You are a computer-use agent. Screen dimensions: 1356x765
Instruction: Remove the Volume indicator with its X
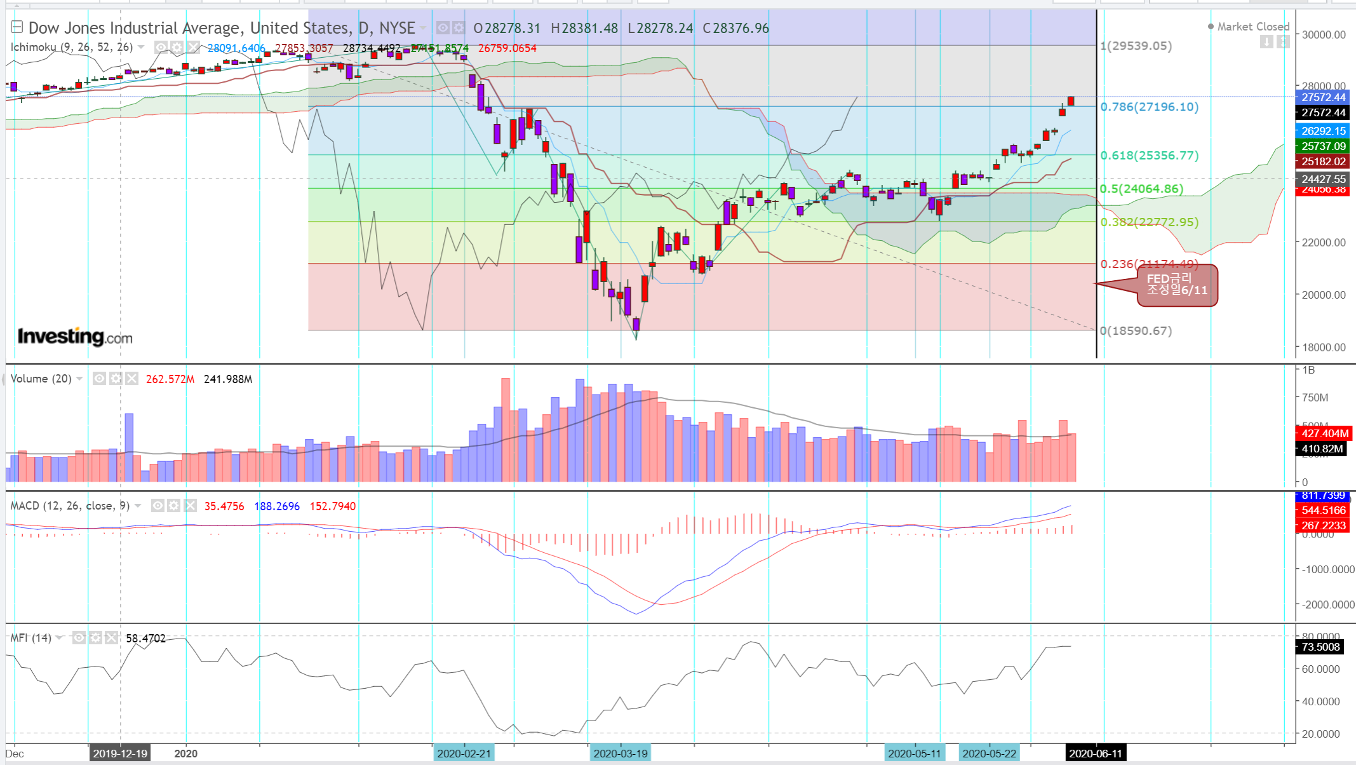coord(131,379)
